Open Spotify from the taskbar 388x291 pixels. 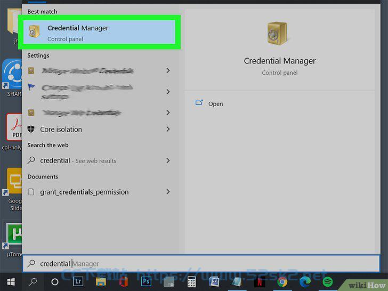click(328, 282)
